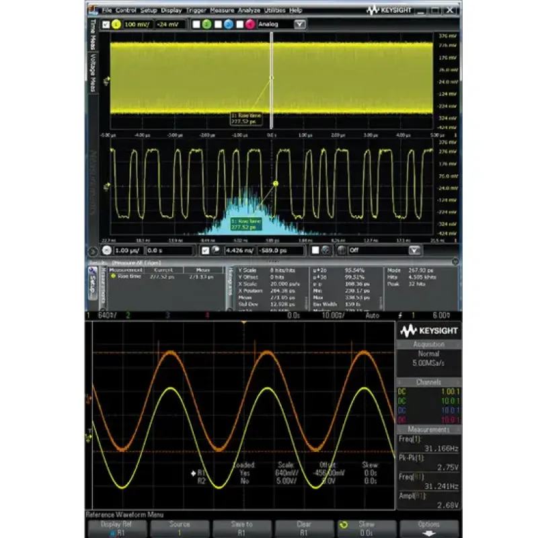This screenshot has width=538, height=538.
Task: Open the Trigger menu
Action: pos(196,10)
